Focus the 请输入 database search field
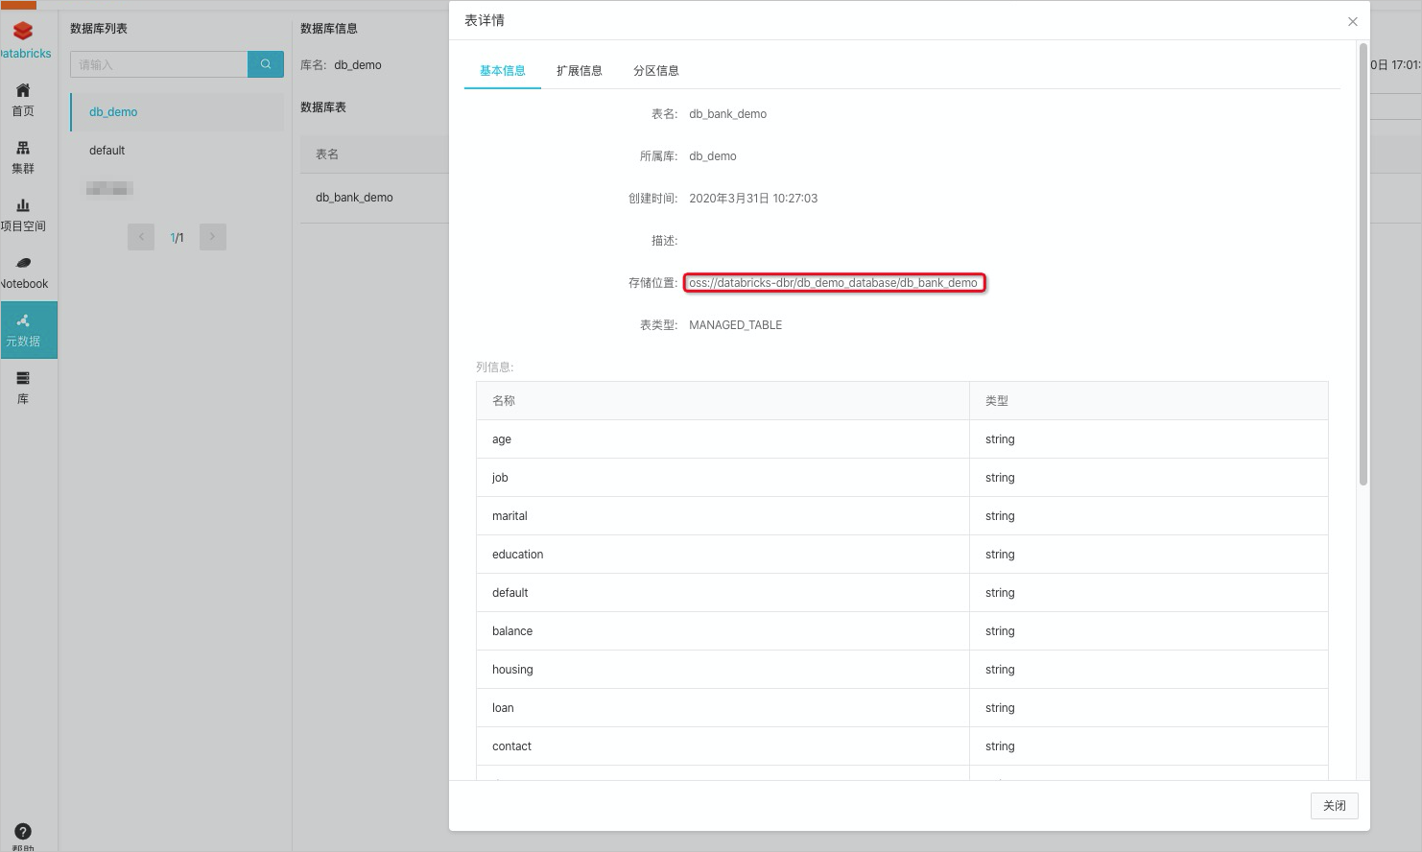This screenshot has height=852, width=1422. coord(159,64)
